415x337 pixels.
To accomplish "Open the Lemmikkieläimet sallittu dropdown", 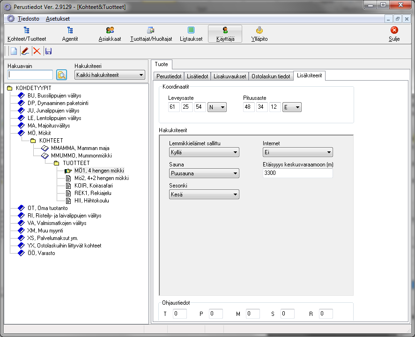I will click(204, 152).
